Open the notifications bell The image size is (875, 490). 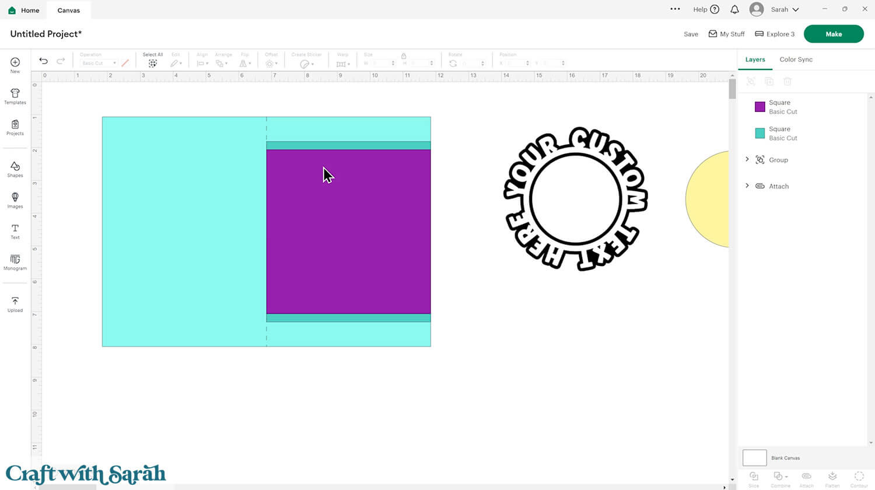click(x=734, y=9)
